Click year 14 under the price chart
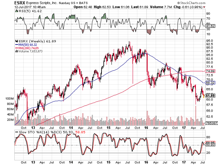 71,128
